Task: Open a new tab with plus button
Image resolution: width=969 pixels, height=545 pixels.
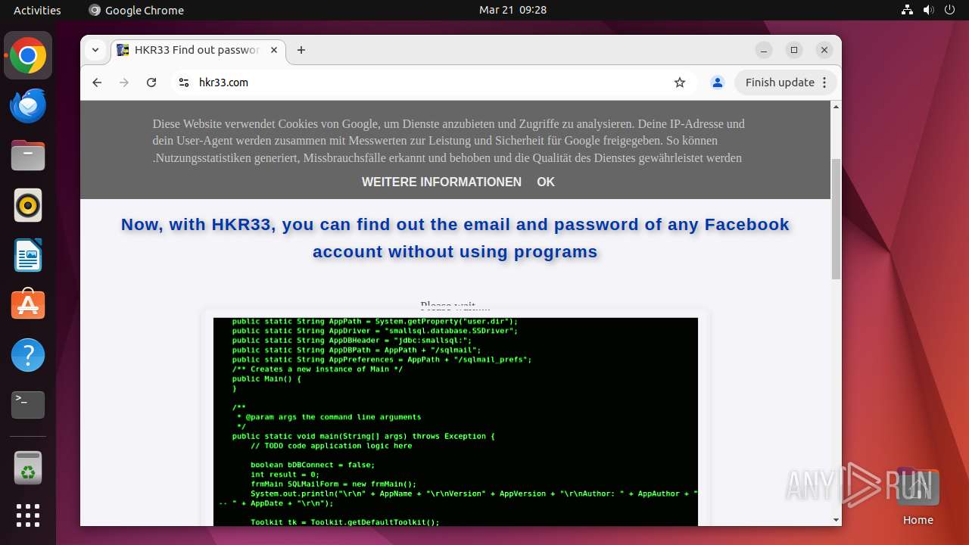Action: click(x=301, y=50)
